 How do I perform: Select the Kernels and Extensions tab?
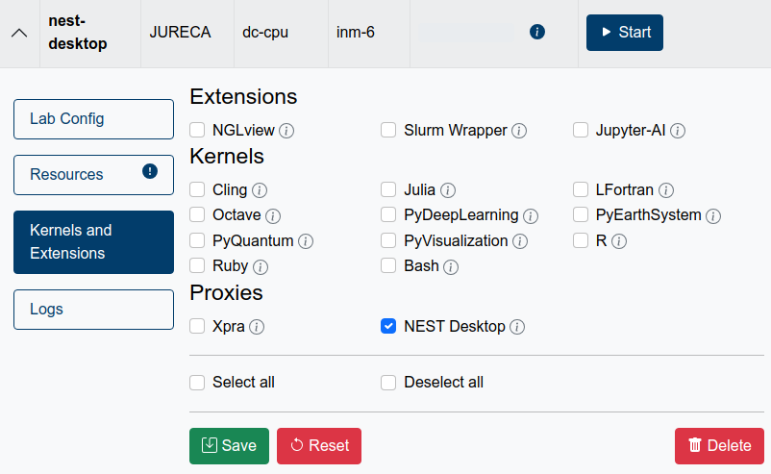[x=93, y=242]
